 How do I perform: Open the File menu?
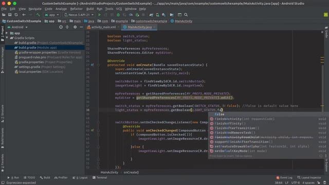[x=4, y=9]
